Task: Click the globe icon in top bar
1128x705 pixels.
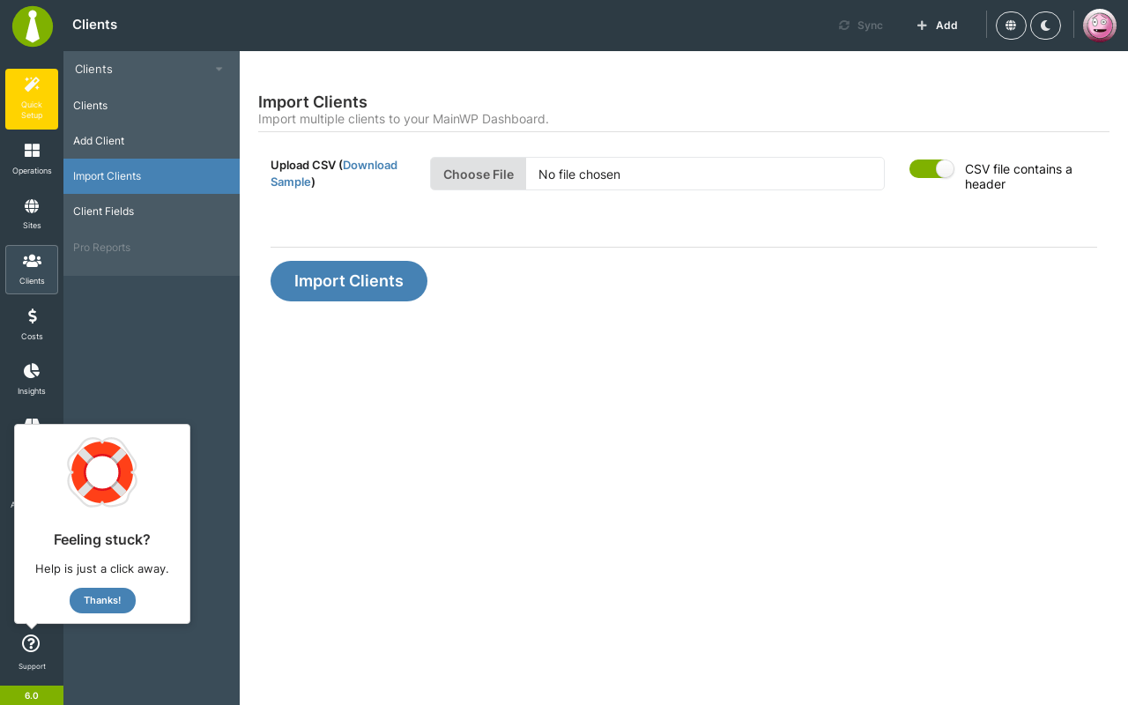Action: click(1011, 26)
